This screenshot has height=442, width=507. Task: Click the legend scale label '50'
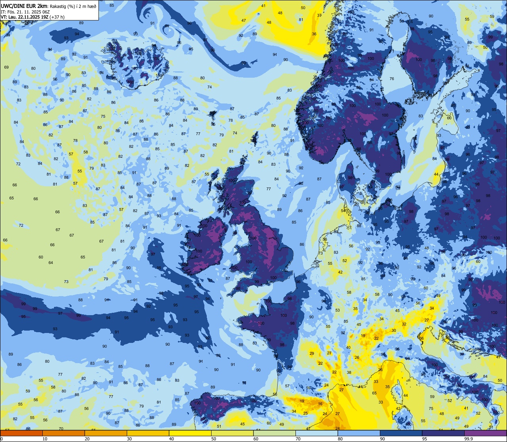[x=213, y=439]
